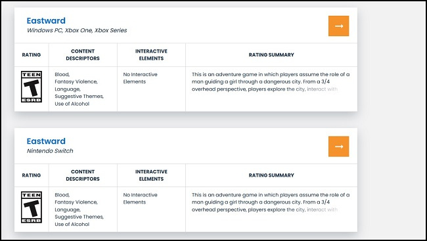Image resolution: width=427 pixels, height=241 pixels.
Task: Open the Eastward title link for Windows PC, Xbox
Action: (46, 21)
